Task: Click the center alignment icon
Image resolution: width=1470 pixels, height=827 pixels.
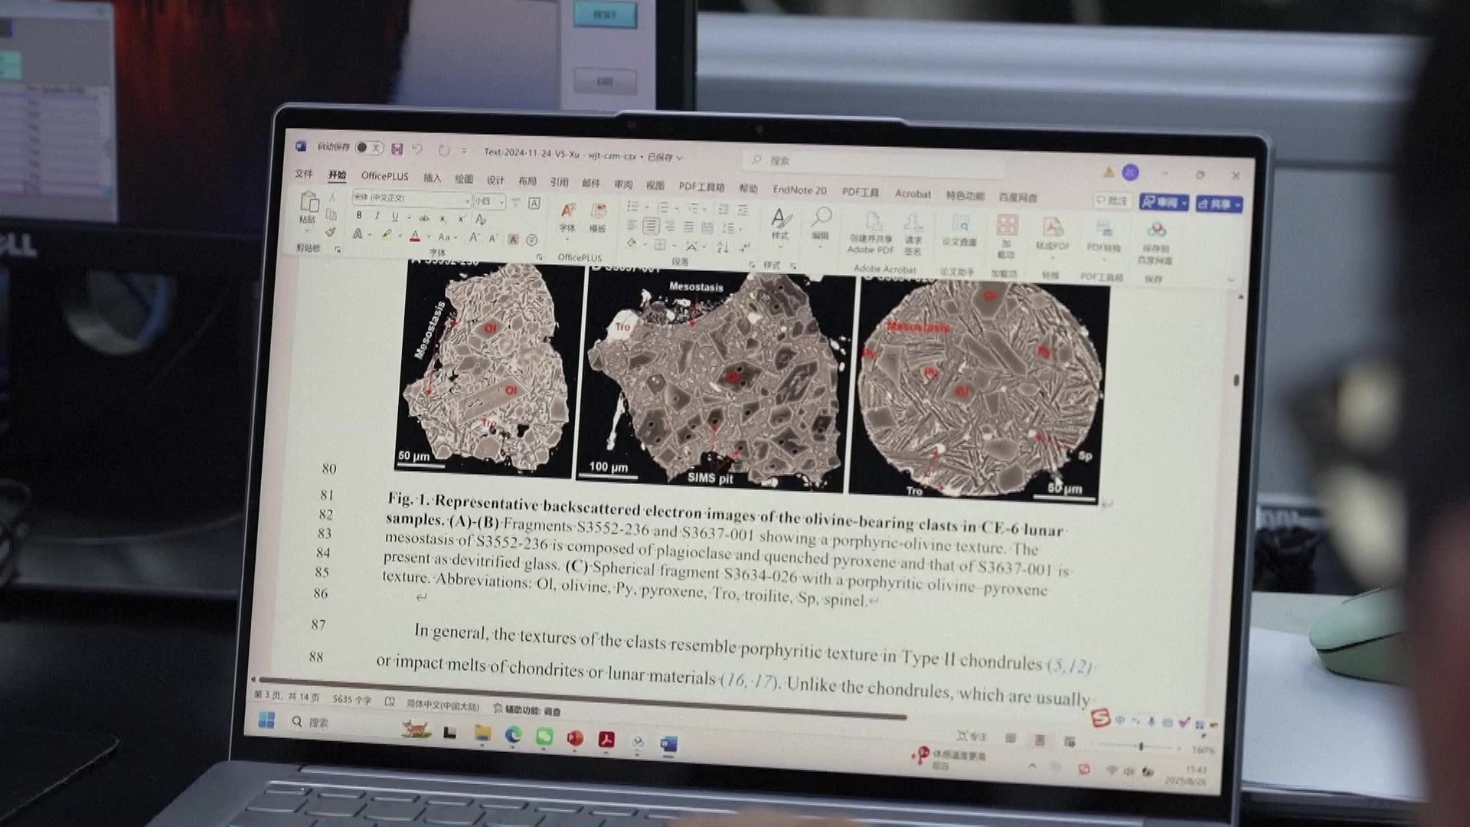Action: 651,226
